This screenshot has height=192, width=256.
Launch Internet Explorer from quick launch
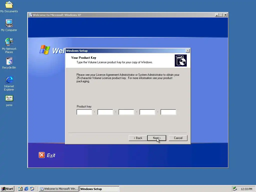[26, 189]
